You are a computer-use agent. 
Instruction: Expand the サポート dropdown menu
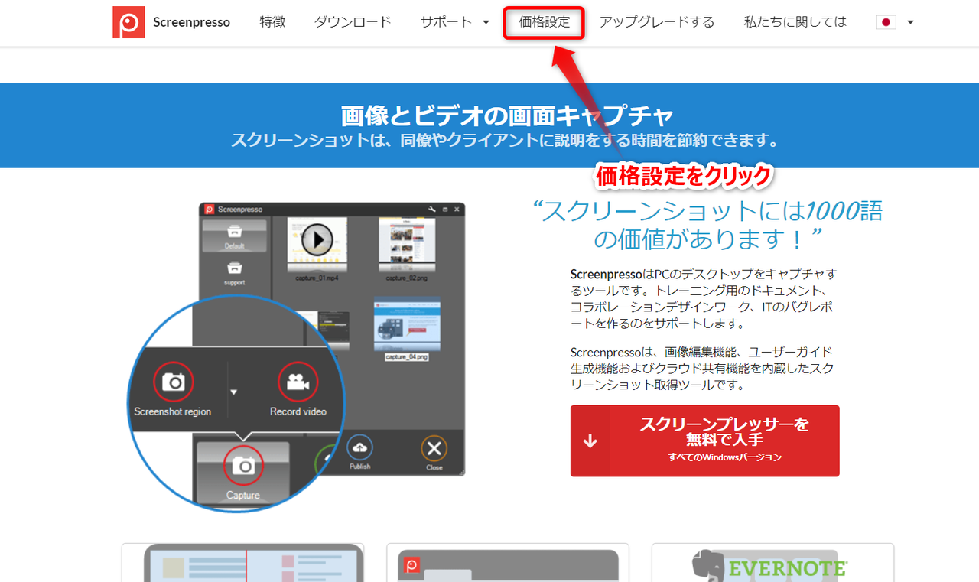(x=454, y=22)
